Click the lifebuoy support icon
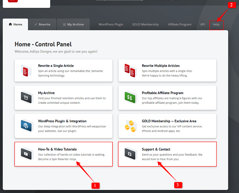Screen dimensions: 239x193 [x=130, y=154]
